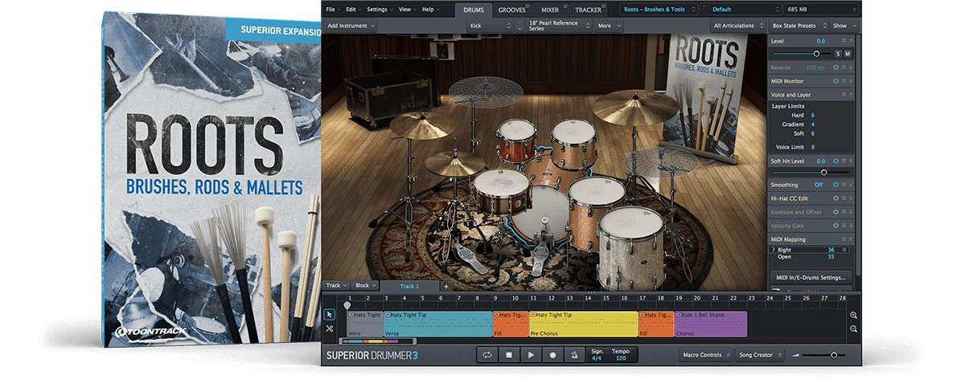Screen dimensions: 965x392
Task: Open the Level section menu icon
Action: pyautogui.click(x=844, y=40)
